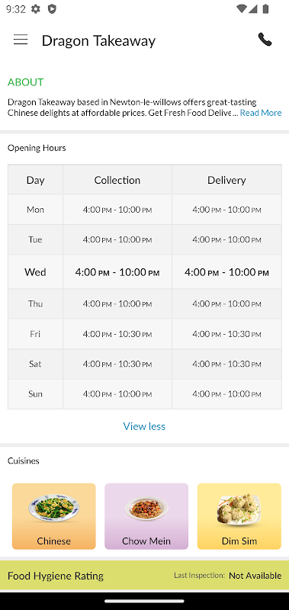289x610 pixels.
Task: Open the Food Hygiene Rating banner
Action: point(144,576)
